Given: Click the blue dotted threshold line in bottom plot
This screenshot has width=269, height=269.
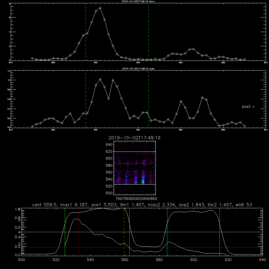Looking at the screenshot, I should click(142, 247).
